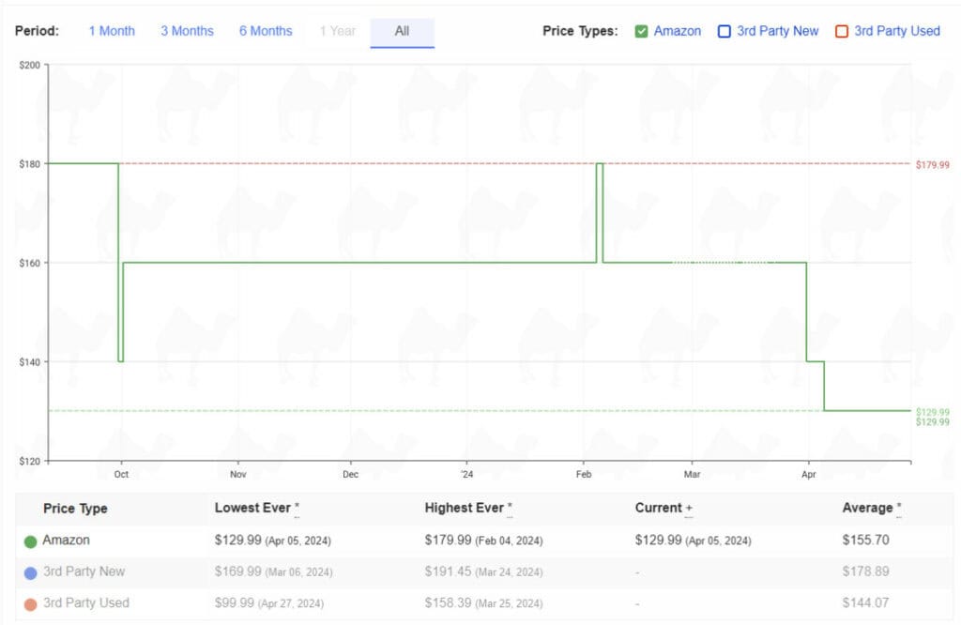This screenshot has height=625, width=961.
Task: Click the asterisk beside Average
Action: 899,508
